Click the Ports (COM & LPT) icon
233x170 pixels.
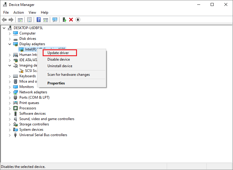click(16, 97)
